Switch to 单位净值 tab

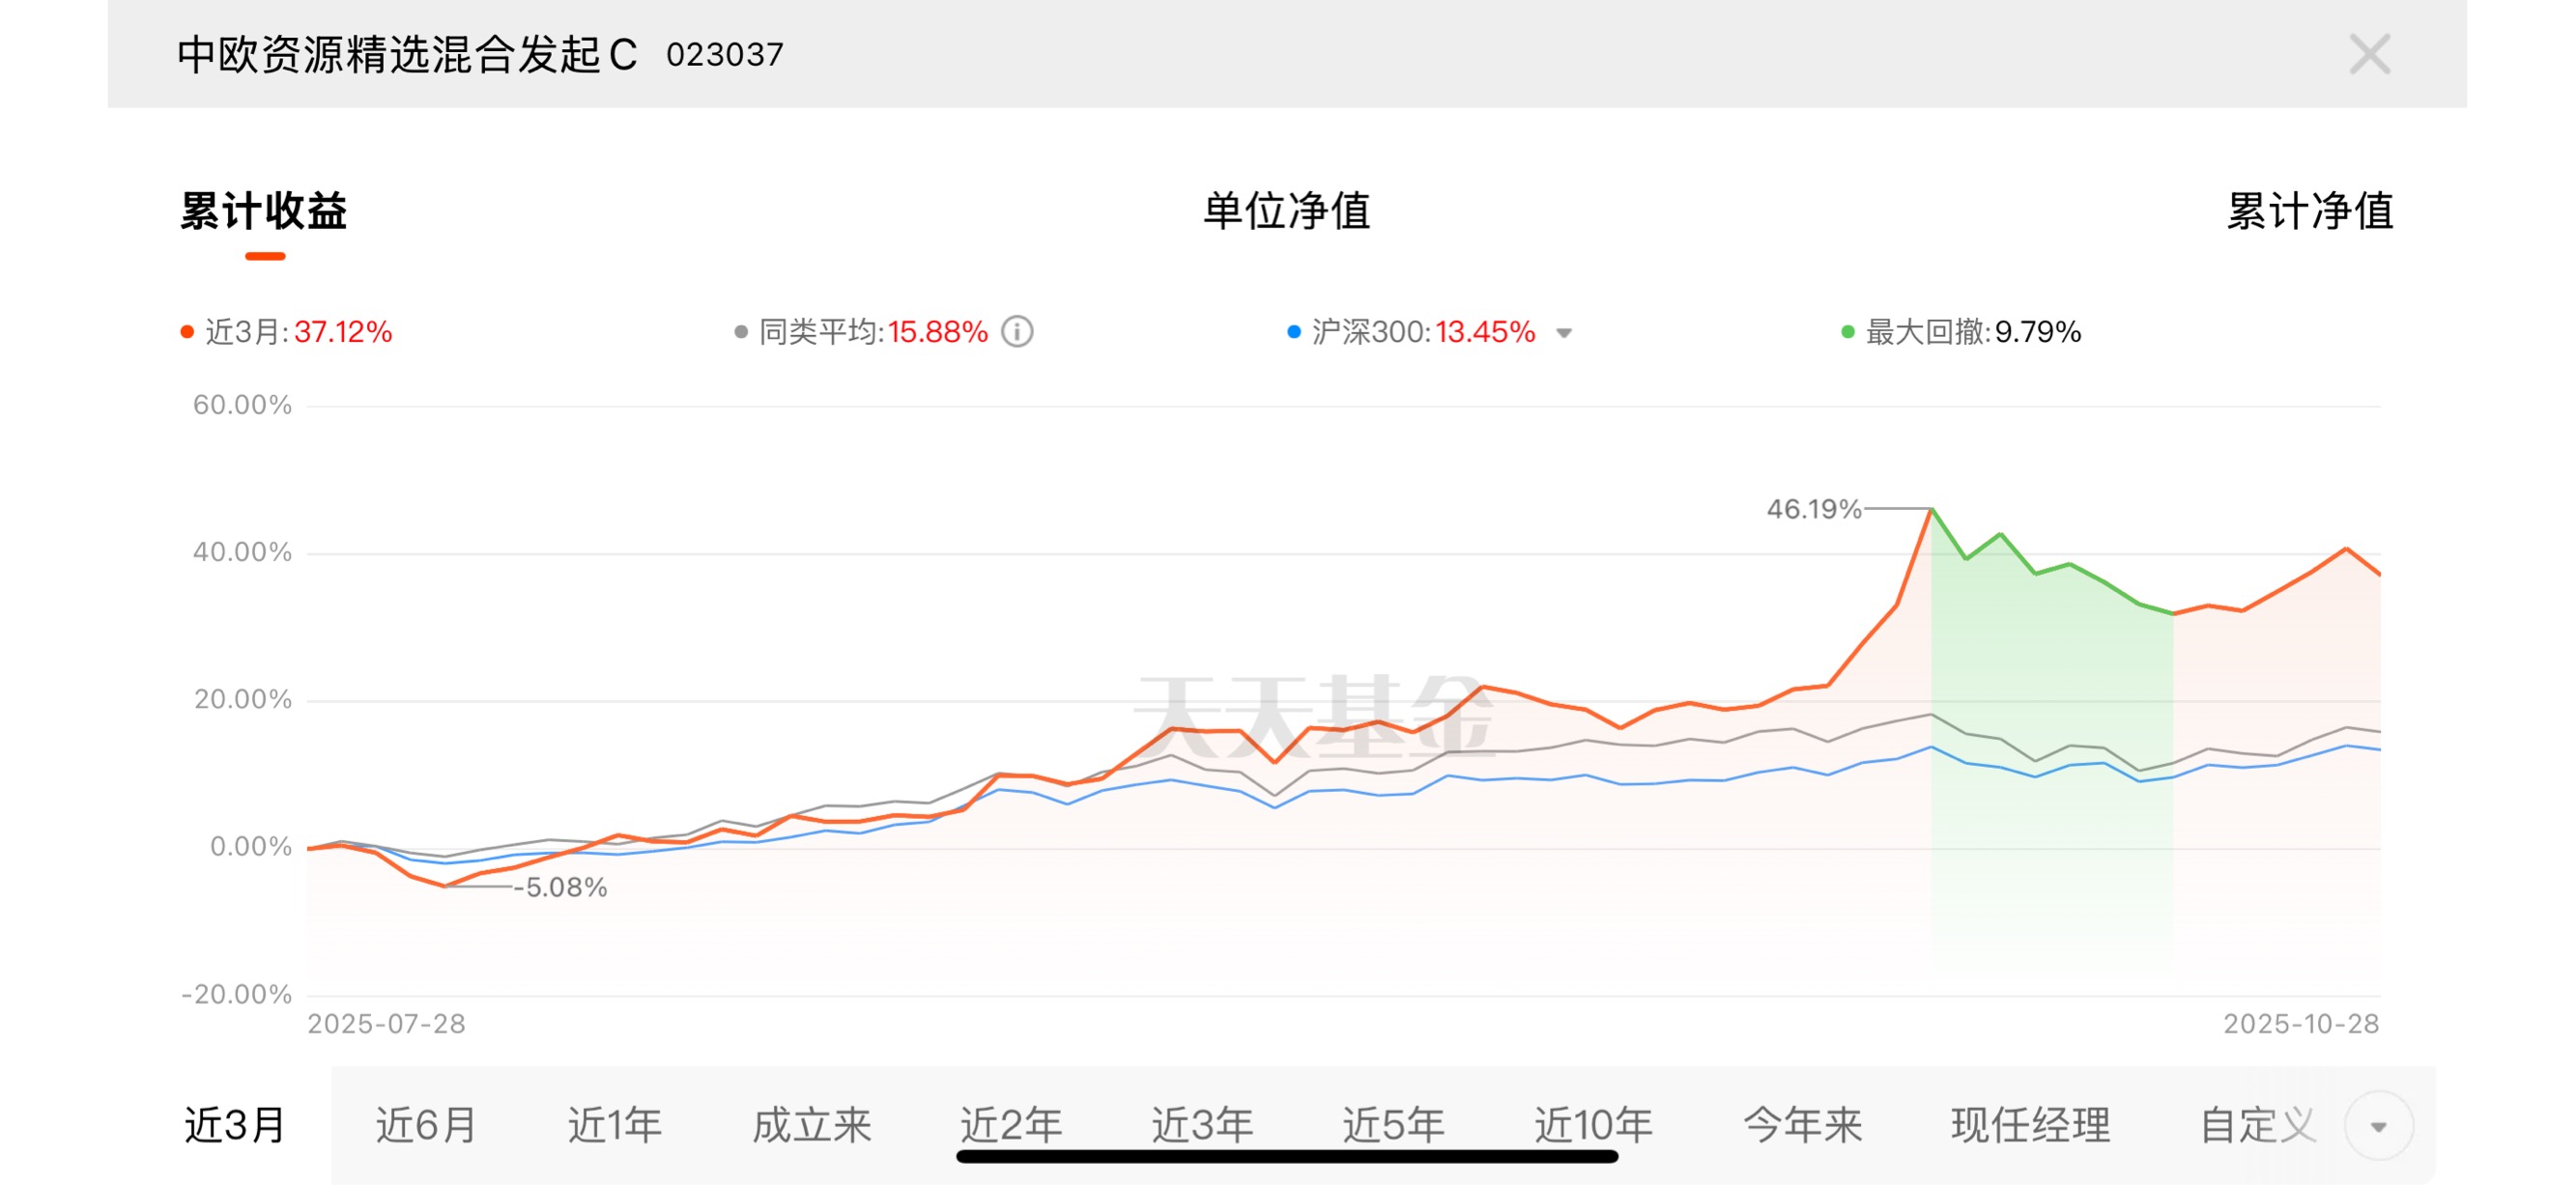(x=1286, y=211)
